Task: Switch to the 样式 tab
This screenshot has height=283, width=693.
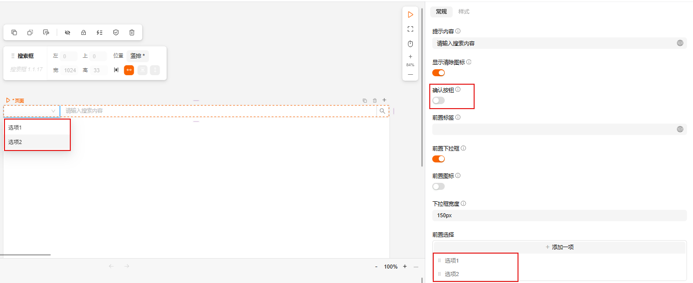Action: pos(464,12)
